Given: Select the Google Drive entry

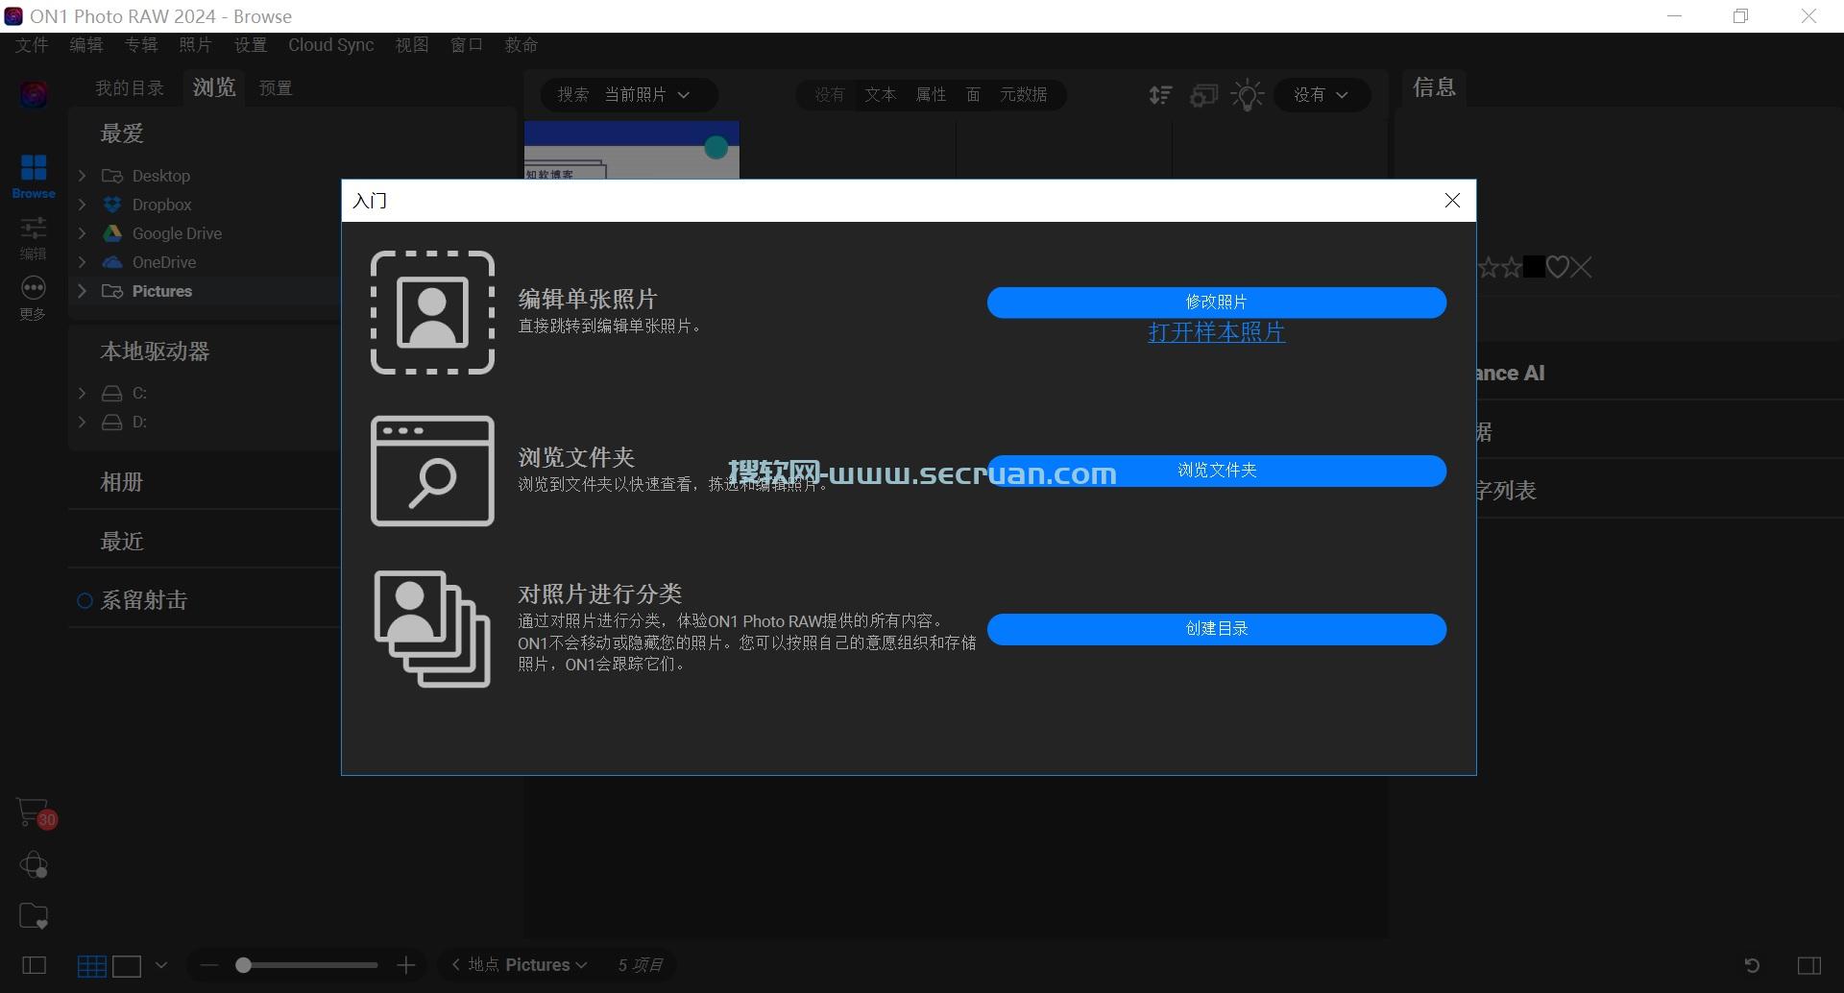Looking at the screenshot, I should tap(177, 233).
